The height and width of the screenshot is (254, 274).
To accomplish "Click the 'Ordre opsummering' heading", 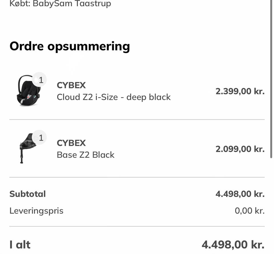I will (x=70, y=46).
